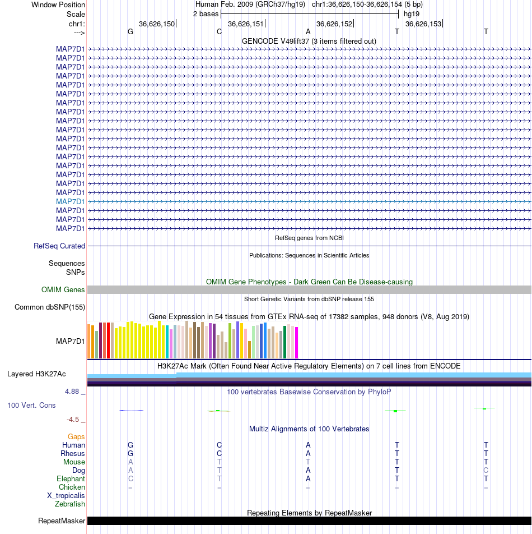Click base C in the reference sequence row
The height and width of the screenshot is (534, 532).
(x=220, y=31)
